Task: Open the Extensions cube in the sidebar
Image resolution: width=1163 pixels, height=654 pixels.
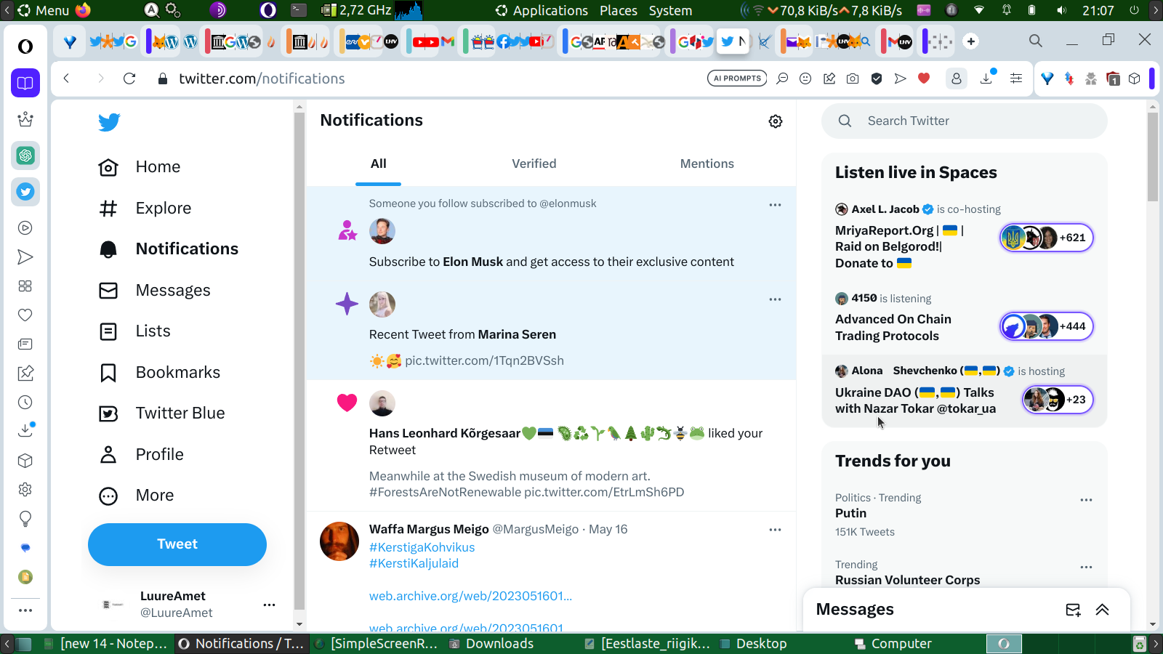Action: point(25,461)
